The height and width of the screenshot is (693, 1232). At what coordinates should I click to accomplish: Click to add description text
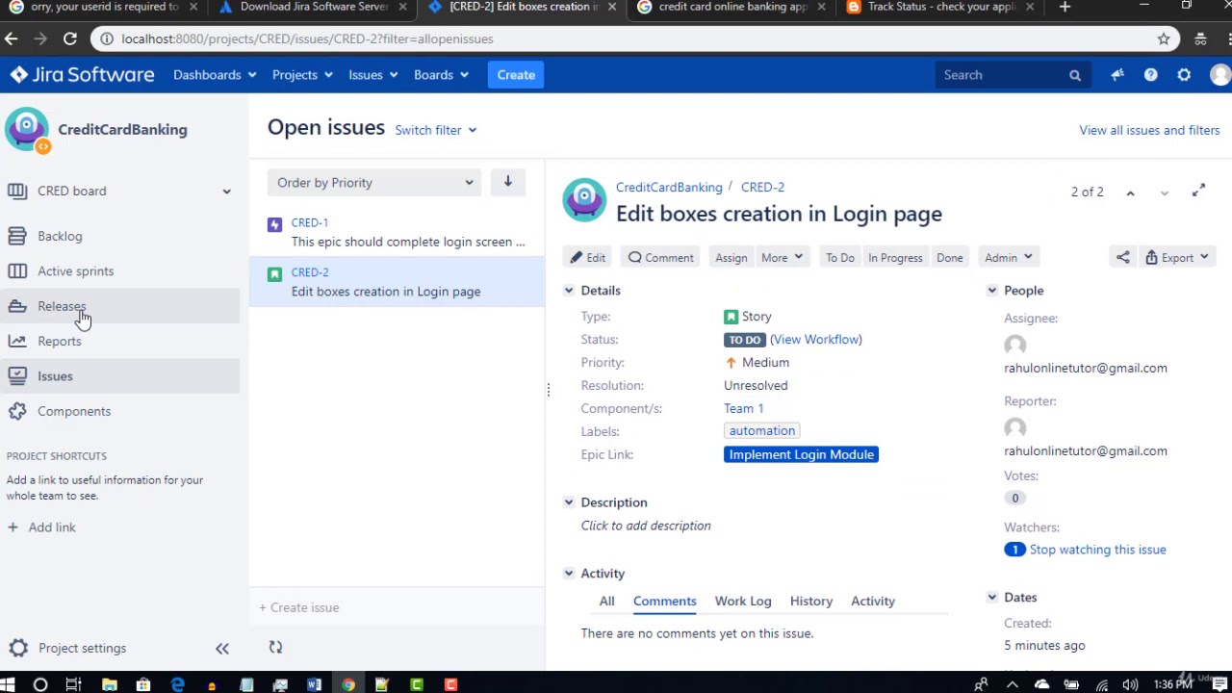pos(646,526)
